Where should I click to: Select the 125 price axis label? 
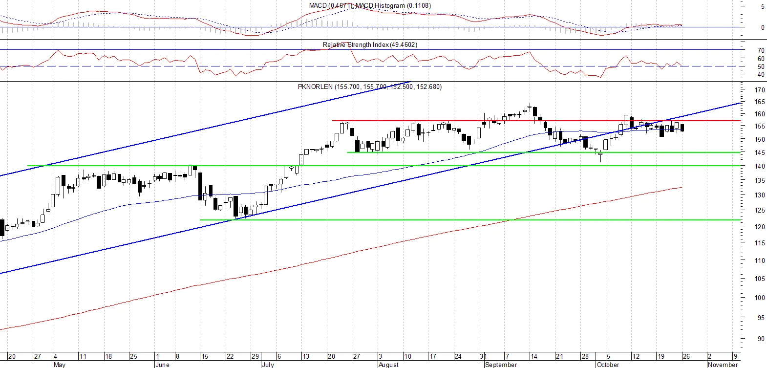point(760,211)
